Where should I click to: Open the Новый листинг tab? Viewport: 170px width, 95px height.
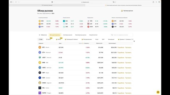[93, 35]
